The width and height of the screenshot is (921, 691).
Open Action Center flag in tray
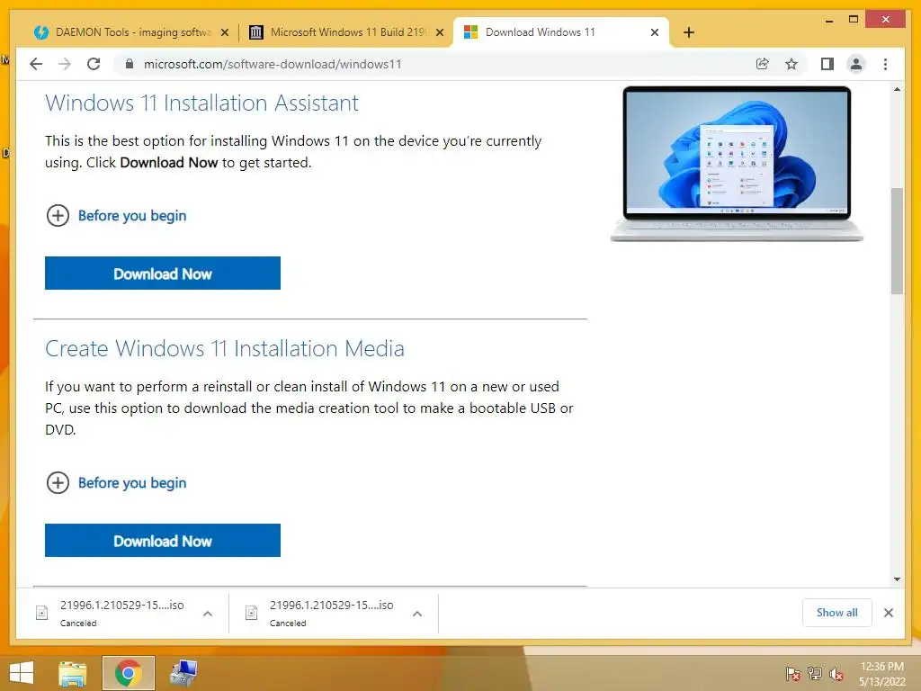(793, 674)
